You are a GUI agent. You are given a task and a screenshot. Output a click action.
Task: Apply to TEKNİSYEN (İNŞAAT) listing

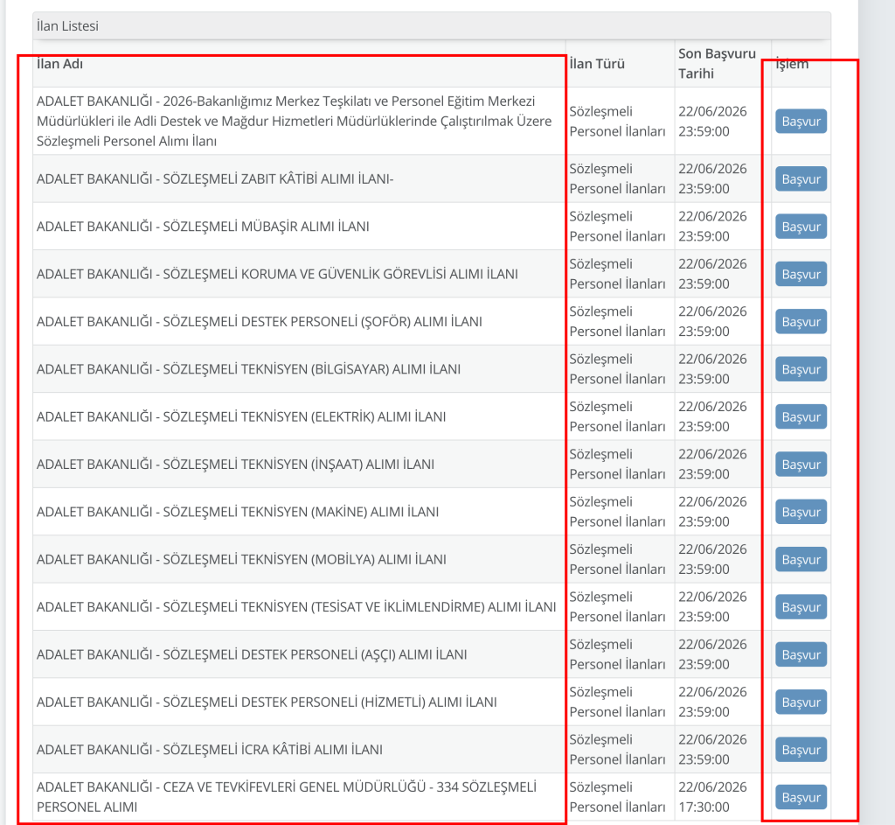[801, 464]
